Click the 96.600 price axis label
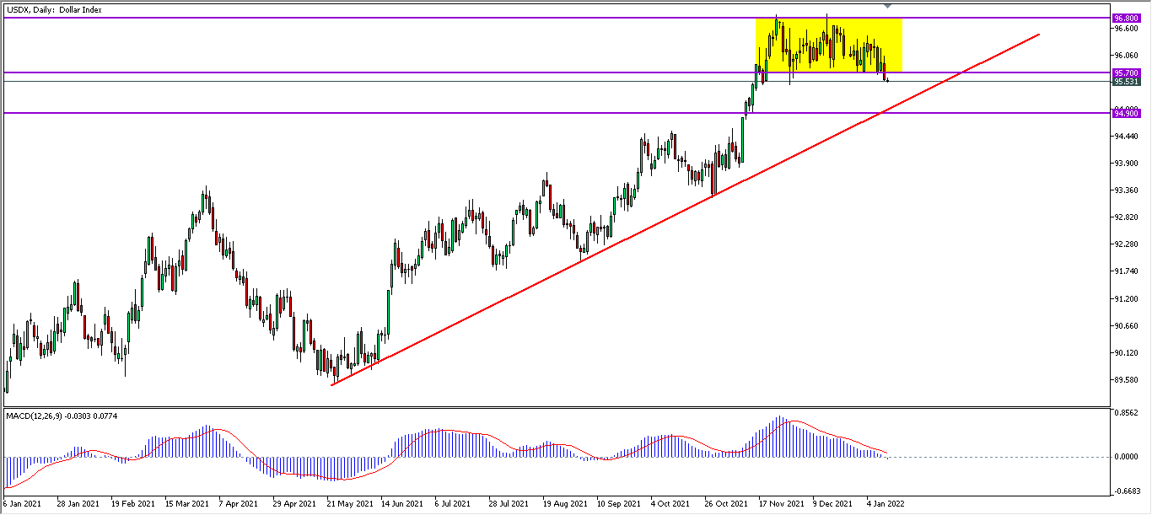Screen dimensions: 1152x515 tap(1128, 28)
